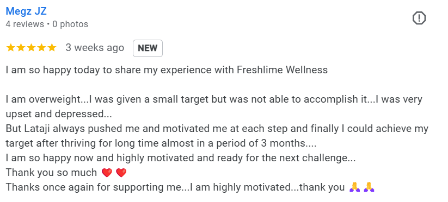Click the first red heart emoji
Screen dimensions: 448x202
107,173
